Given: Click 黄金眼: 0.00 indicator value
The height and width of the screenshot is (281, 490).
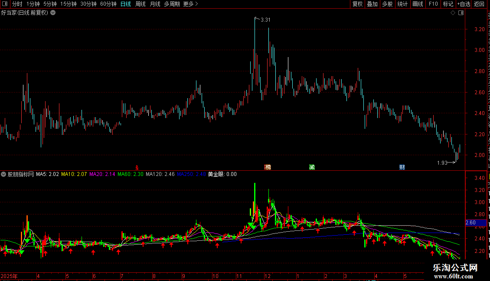Looking at the screenshot, I should (x=222, y=174).
